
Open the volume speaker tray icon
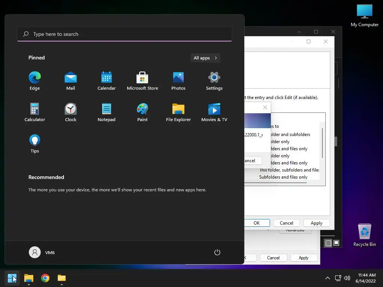coord(347,278)
